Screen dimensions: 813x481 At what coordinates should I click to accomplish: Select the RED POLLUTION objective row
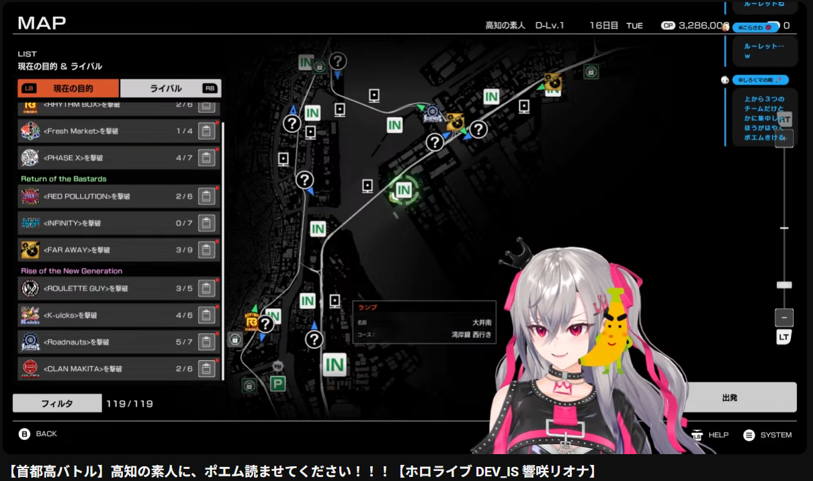119,196
